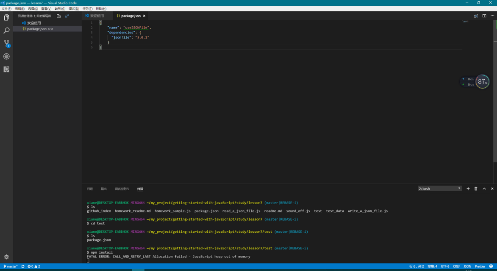This screenshot has width=497, height=271.
Task: Create a new terminal with plus icon
Action: [468, 189]
